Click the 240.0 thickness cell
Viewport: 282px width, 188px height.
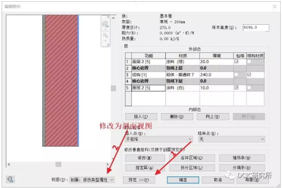point(216,74)
